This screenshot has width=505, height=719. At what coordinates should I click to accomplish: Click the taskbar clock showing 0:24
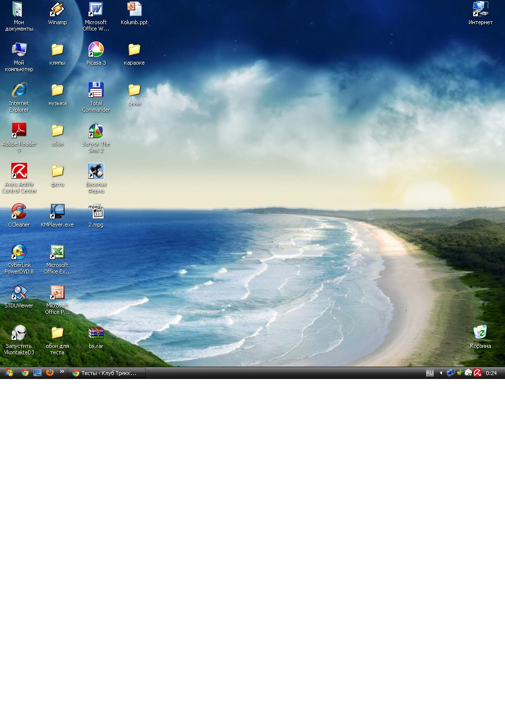point(491,373)
